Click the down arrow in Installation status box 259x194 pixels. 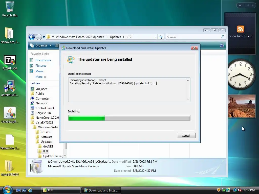[x=188, y=99]
